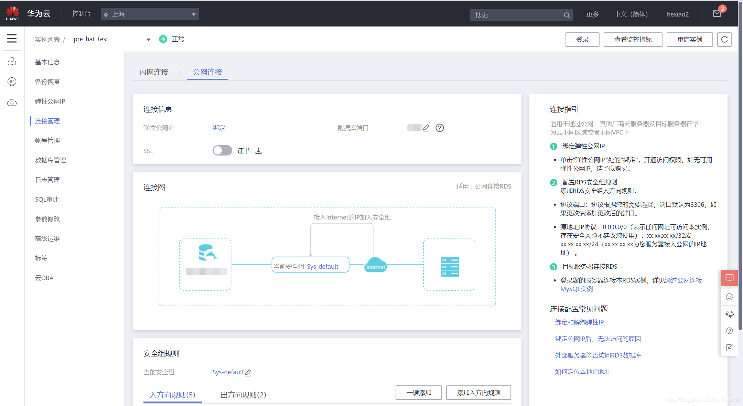The height and width of the screenshot is (406, 743).
Task: Open 绑定和解绑弹性IP FAQ link
Action: [x=579, y=322]
